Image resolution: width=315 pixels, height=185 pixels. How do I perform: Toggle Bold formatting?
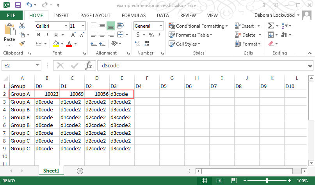tap(39, 35)
